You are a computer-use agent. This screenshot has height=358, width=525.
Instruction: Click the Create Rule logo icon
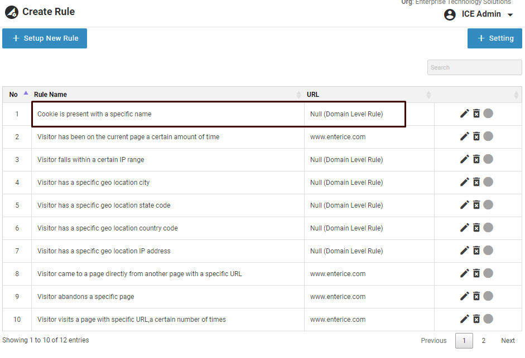(11, 12)
